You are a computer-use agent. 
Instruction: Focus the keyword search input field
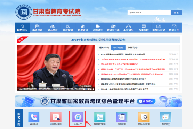(149, 13)
